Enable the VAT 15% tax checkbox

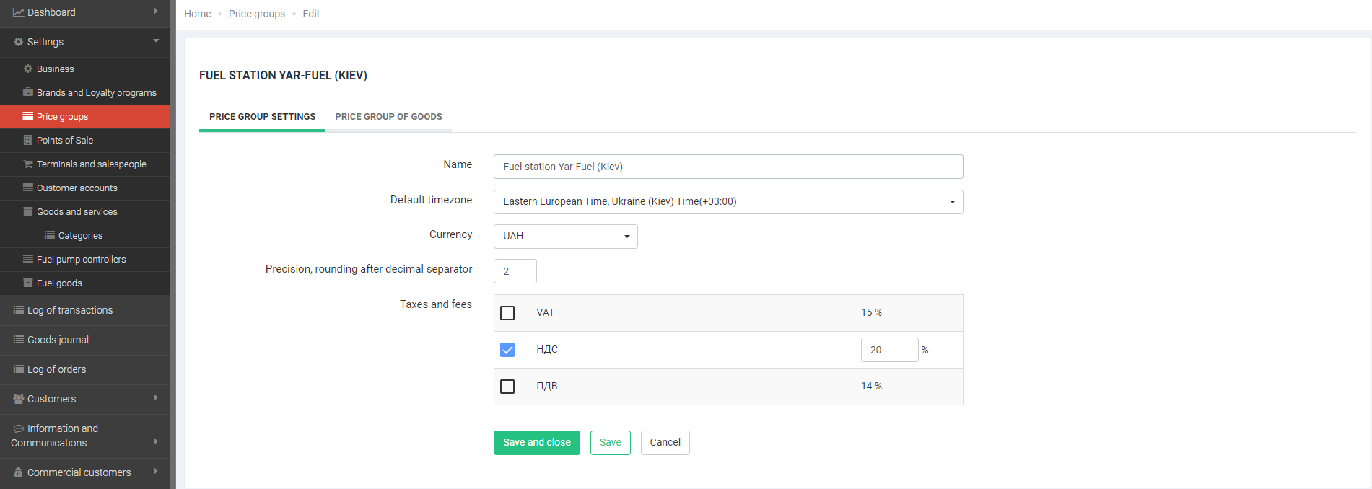[507, 313]
